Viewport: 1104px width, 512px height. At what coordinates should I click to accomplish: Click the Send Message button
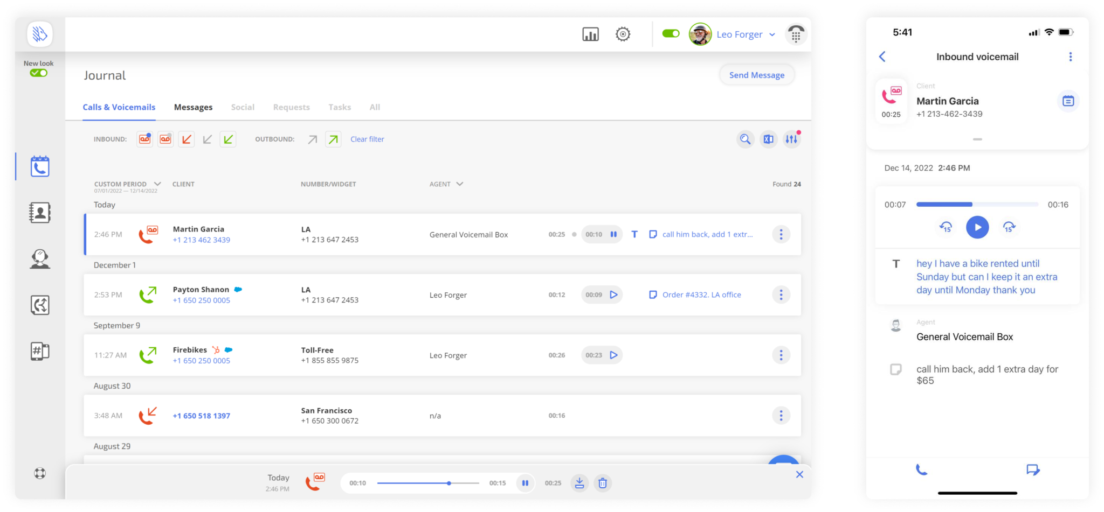[x=757, y=74]
